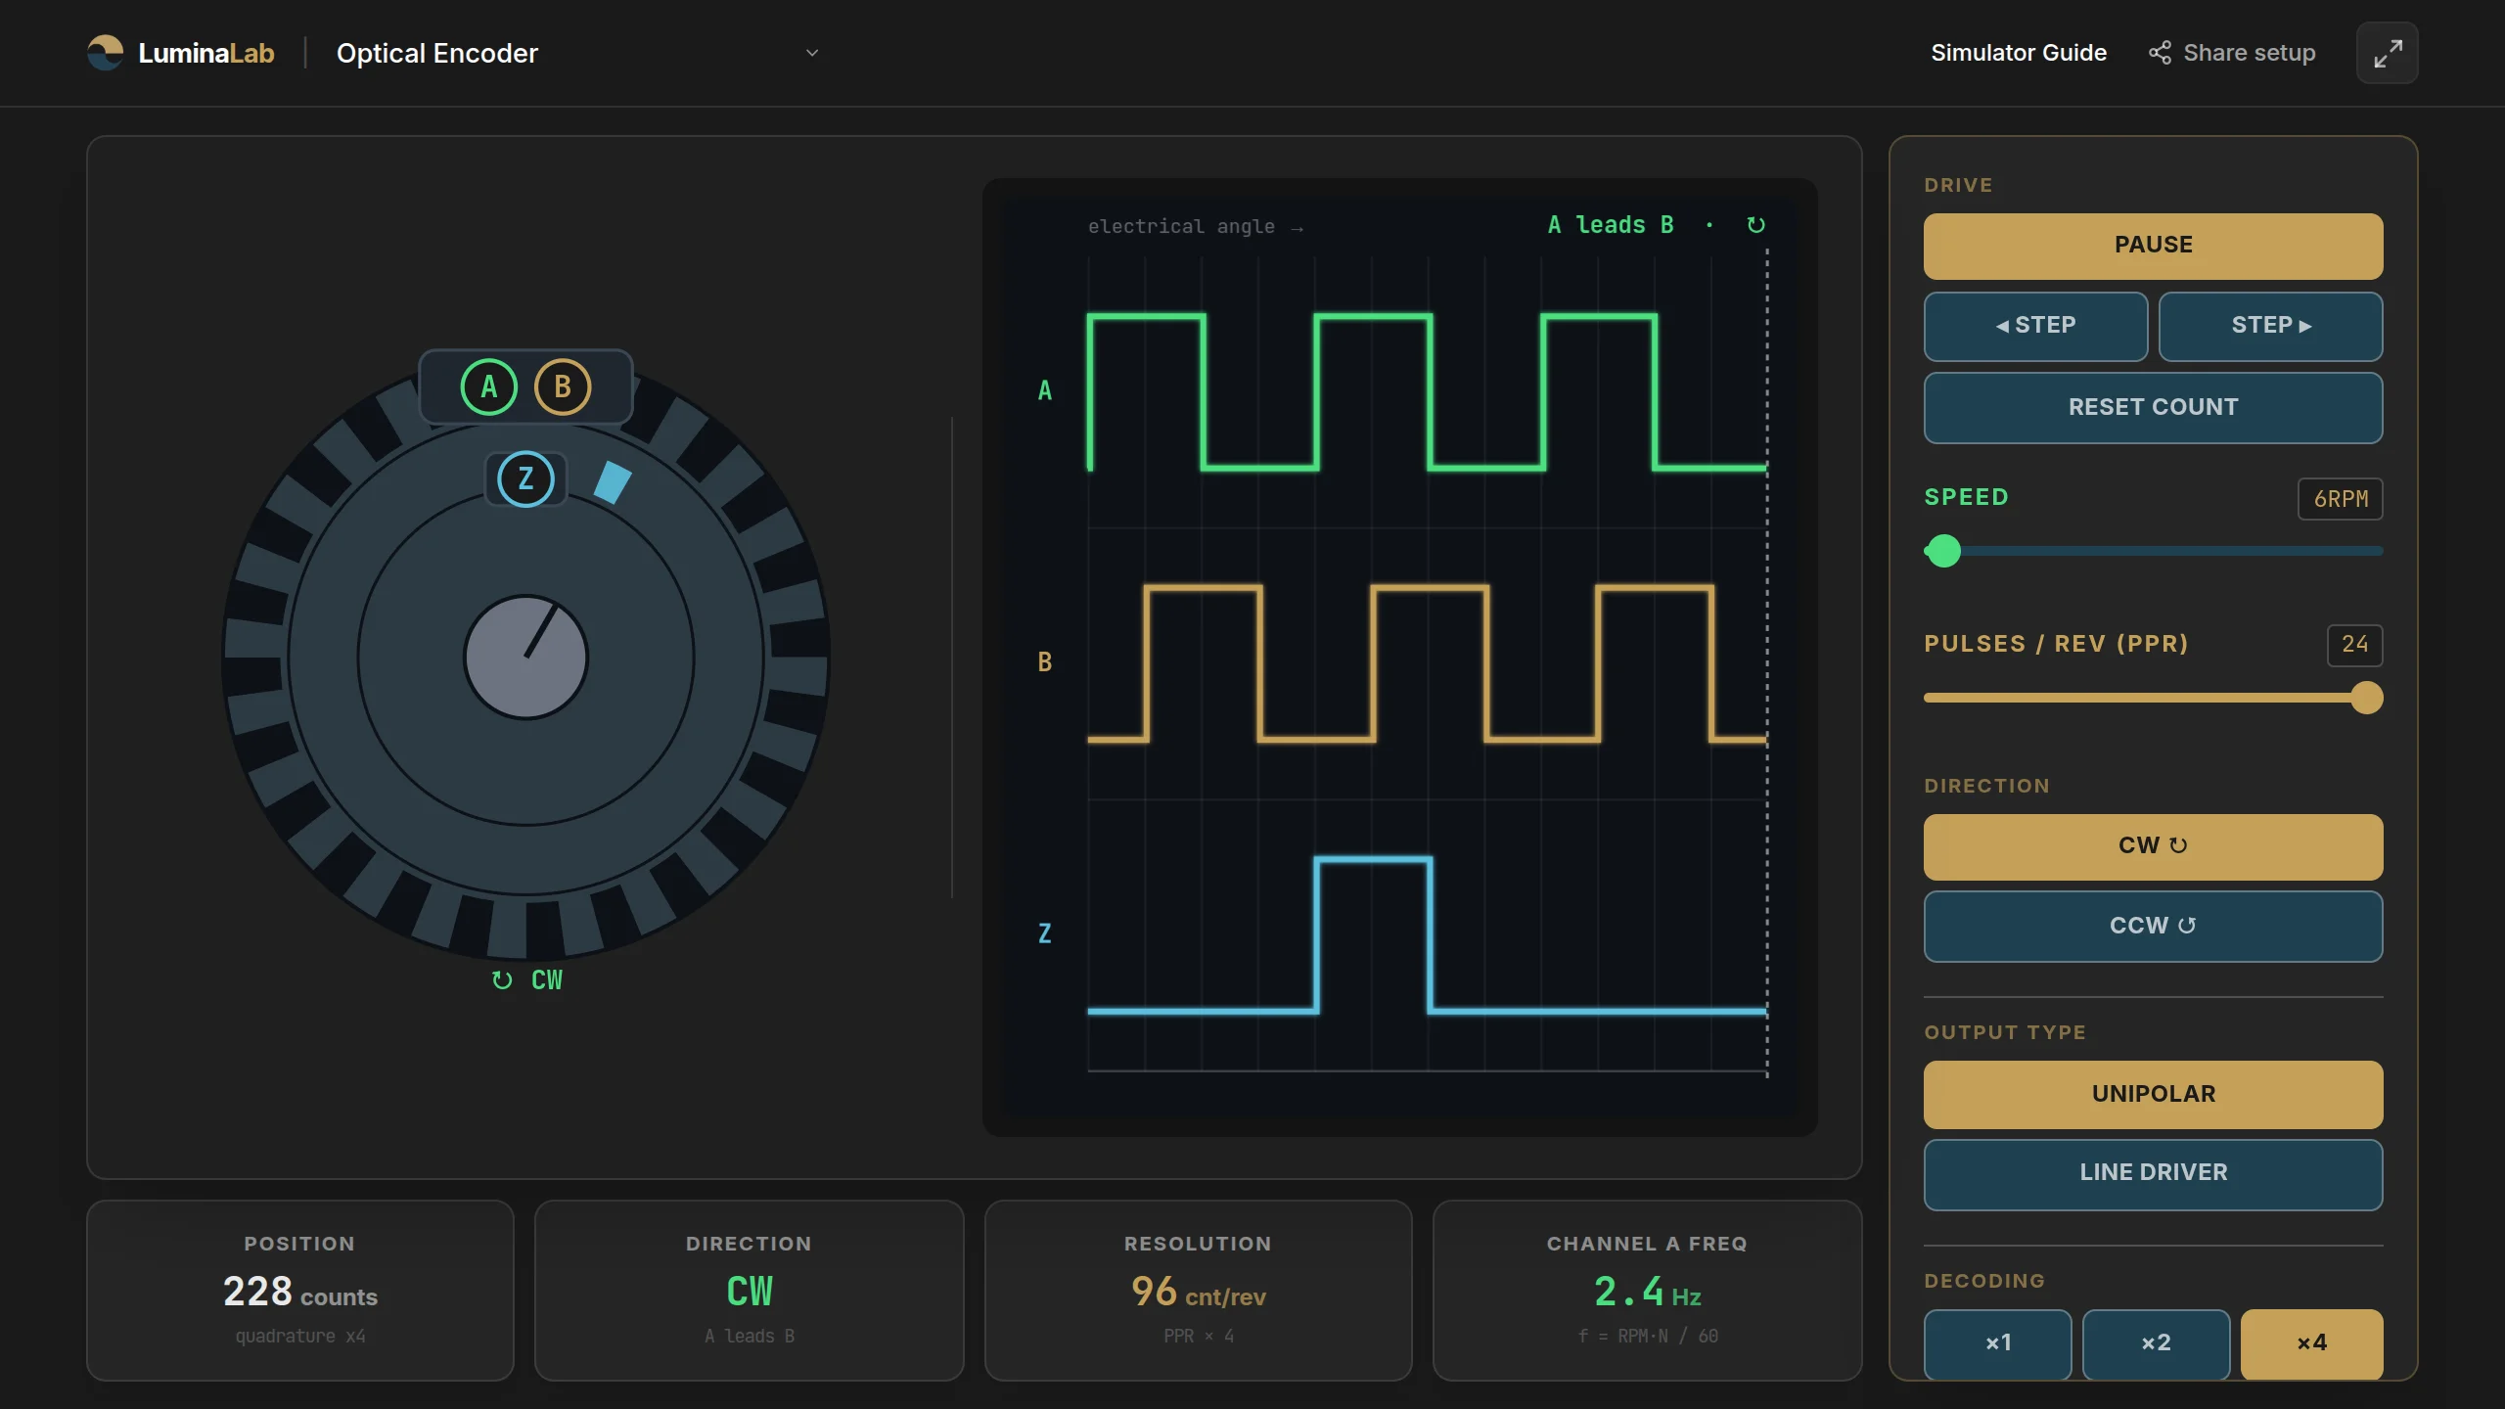Click the RESOLUTION readout of 96 cnt/rev
Screen dimensions: 2505x1409
pyautogui.click(x=1198, y=1291)
